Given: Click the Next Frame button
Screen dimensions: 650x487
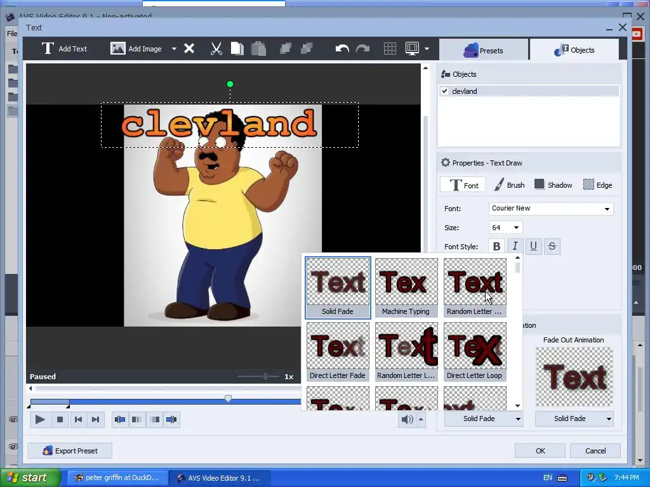Looking at the screenshot, I should click(95, 420).
